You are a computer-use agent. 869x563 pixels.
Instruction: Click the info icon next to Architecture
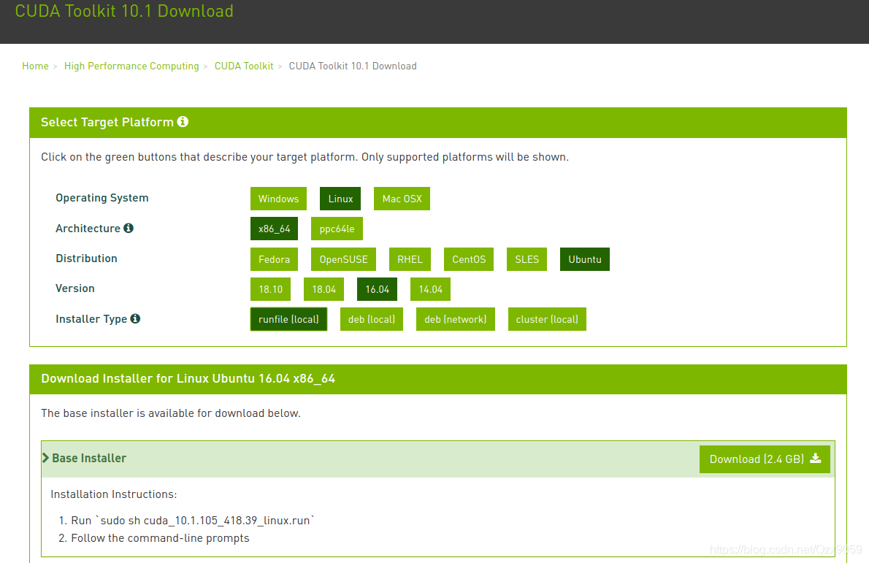pyautogui.click(x=129, y=229)
